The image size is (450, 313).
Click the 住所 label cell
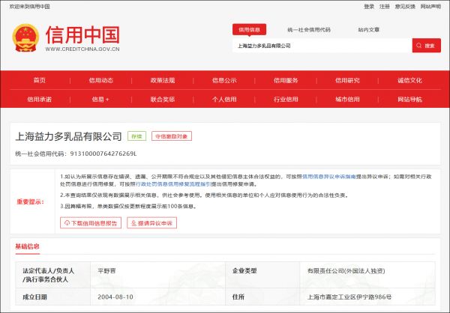pos(262,297)
